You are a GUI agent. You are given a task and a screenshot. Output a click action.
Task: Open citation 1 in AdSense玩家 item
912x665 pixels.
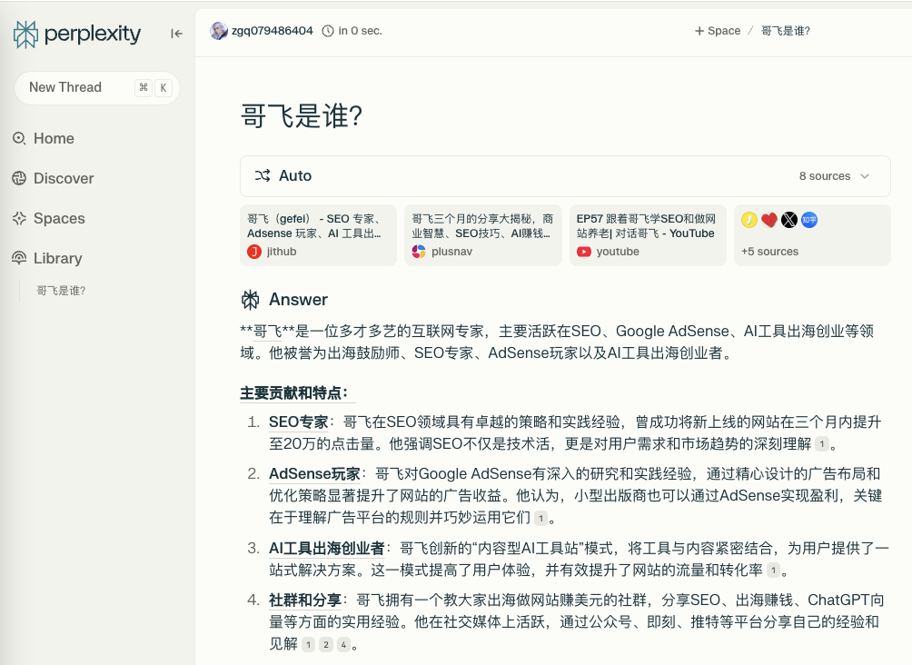[x=540, y=518]
